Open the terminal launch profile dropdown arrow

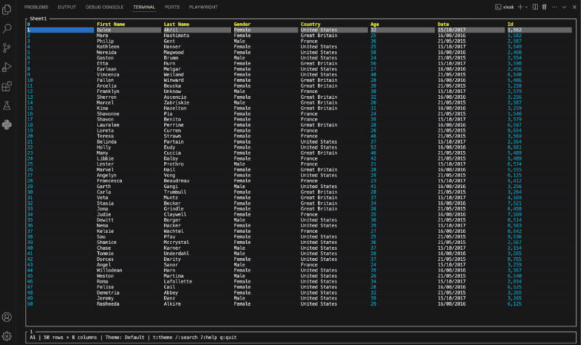(x=526, y=7)
